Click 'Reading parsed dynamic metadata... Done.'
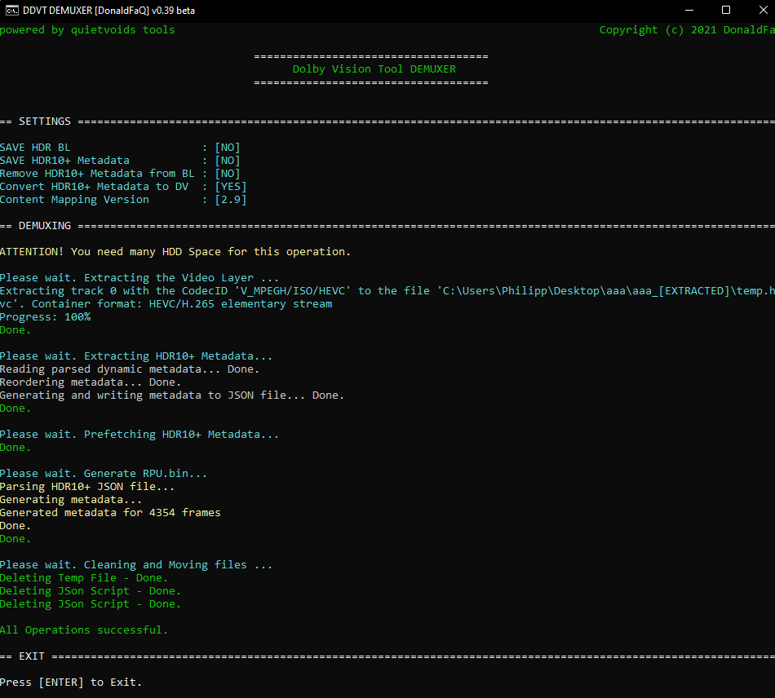The width and height of the screenshot is (775, 698). [x=130, y=369]
